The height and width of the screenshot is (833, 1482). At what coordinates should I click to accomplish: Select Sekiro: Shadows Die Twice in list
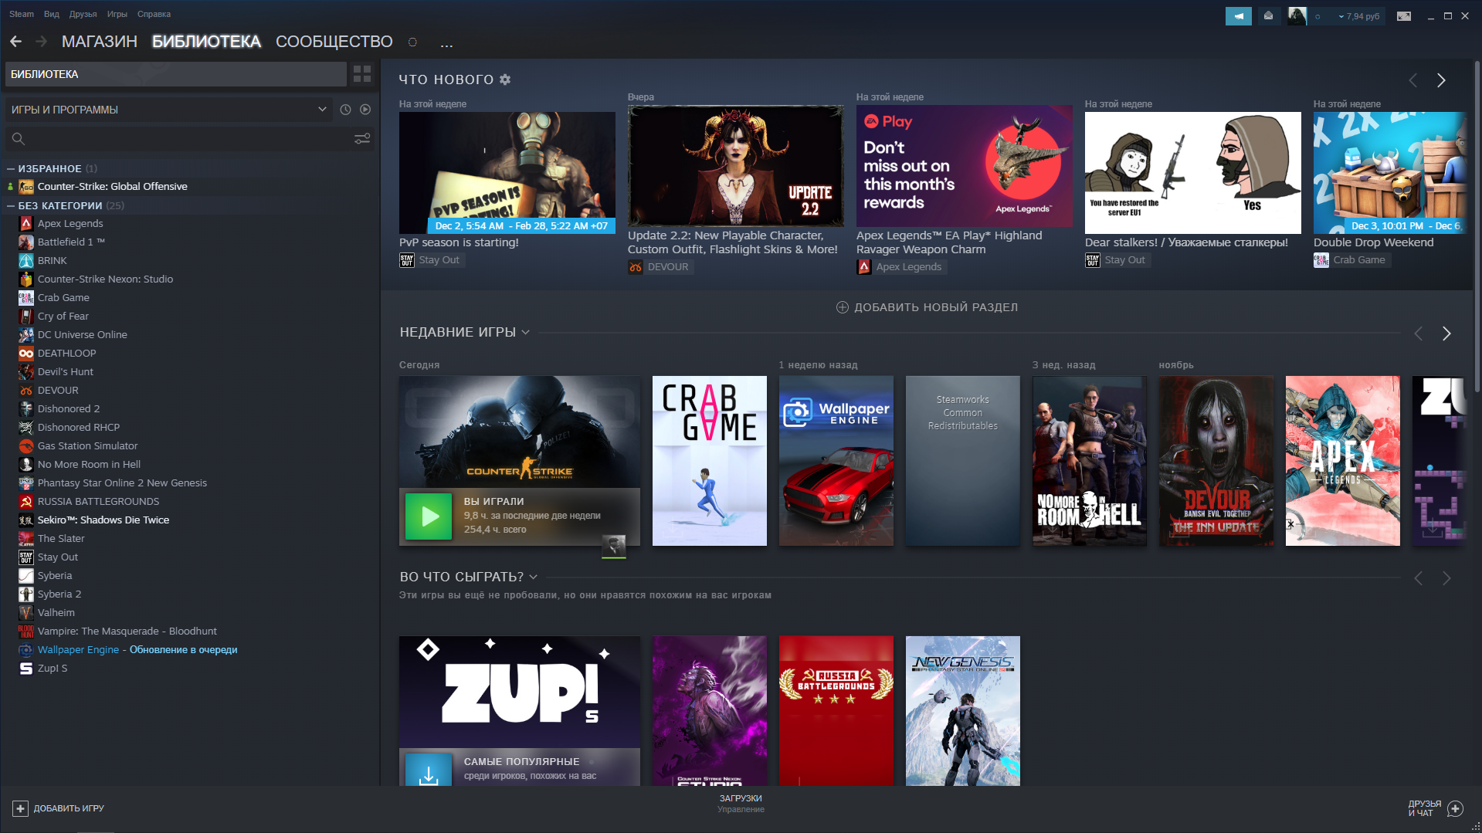[103, 520]
